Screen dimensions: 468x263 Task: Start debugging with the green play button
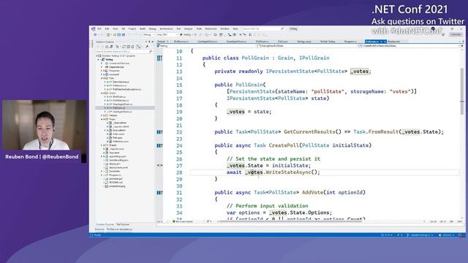(x=181, y=35)
